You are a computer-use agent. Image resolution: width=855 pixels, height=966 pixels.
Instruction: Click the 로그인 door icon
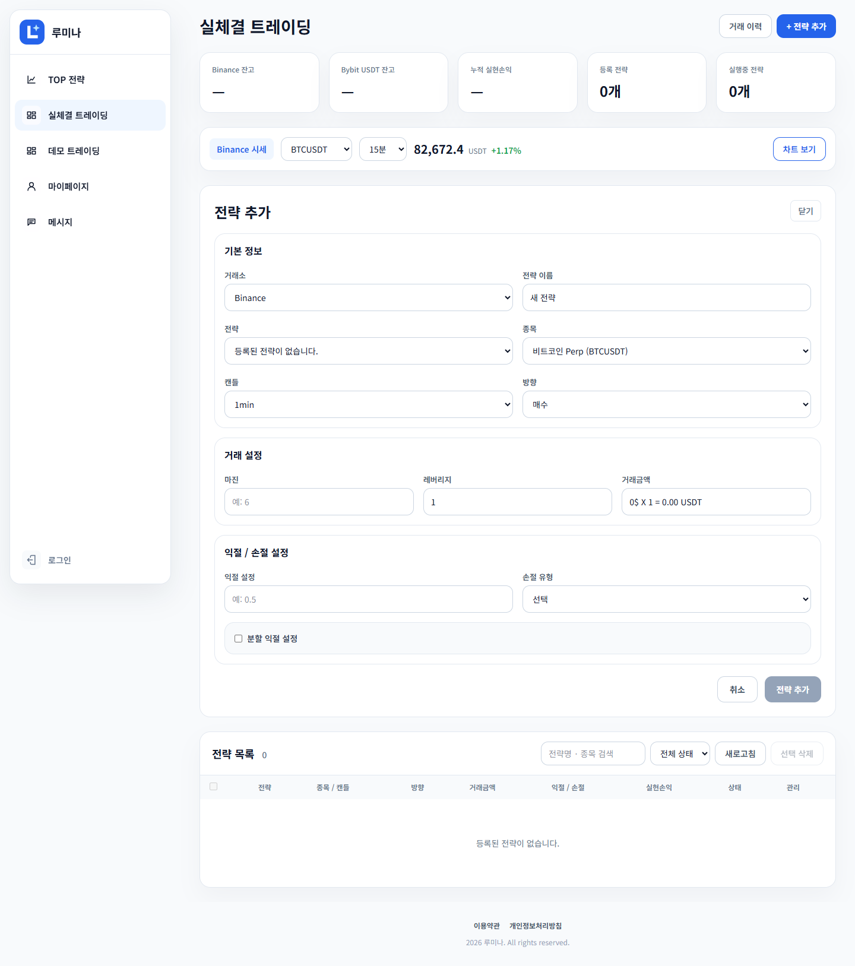[31, 560]
